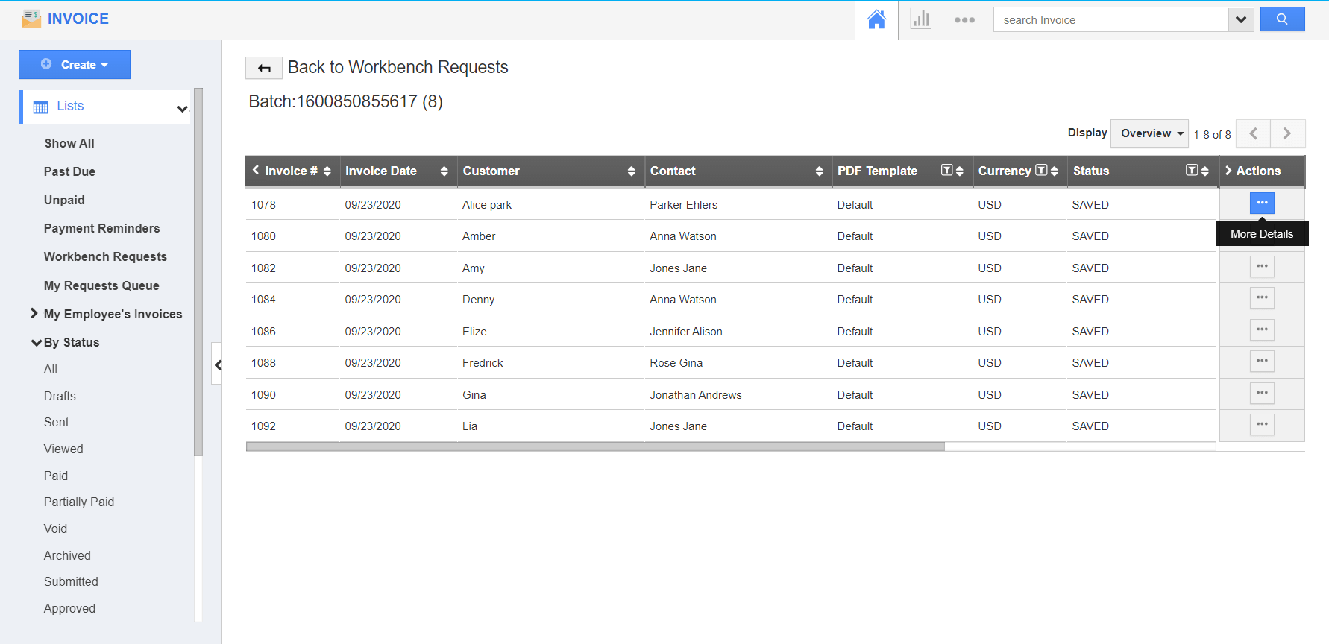Filter by status All

tap(51, 369)
